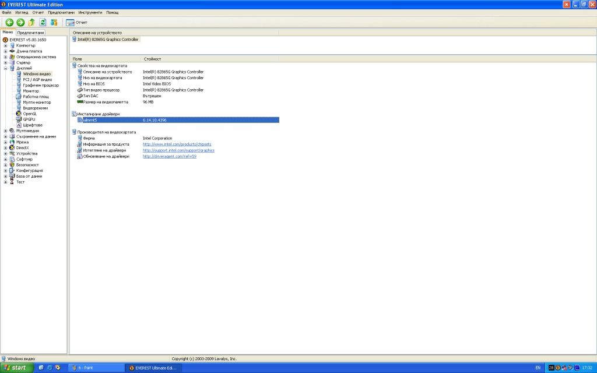
Task: Expand the Дънна платка tree node
Action: click(x=5, y=51)
